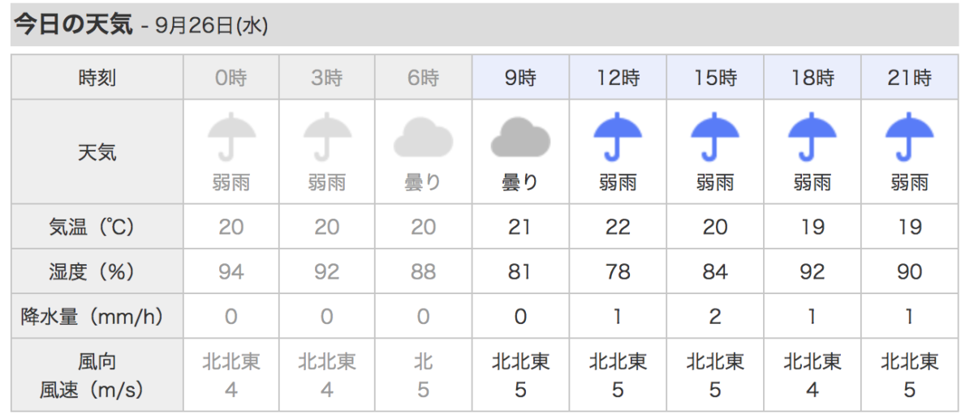Click the blue umbrella icon at 12時

(x=618, y=139)
